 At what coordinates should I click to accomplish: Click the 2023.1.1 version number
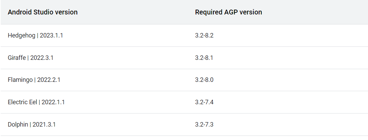(x=51, y=35)
